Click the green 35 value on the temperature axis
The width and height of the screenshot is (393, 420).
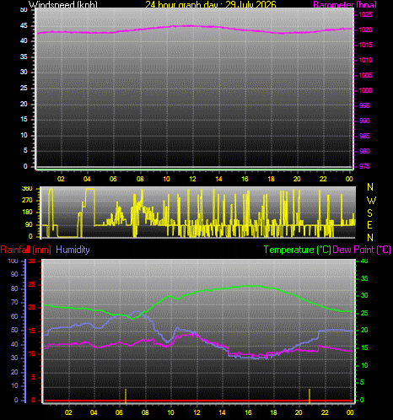click(x=364, y=278)
